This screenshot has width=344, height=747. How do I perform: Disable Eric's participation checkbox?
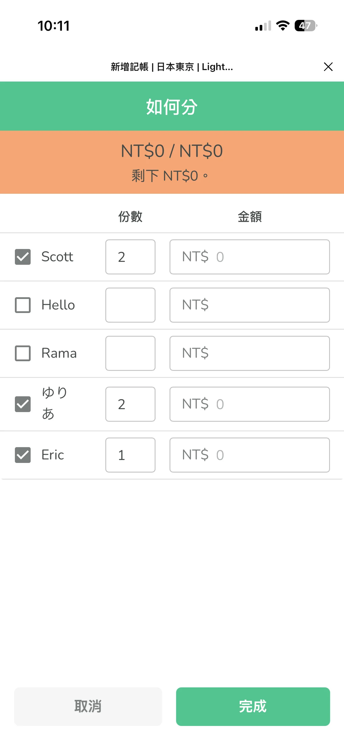click(22, 455)
